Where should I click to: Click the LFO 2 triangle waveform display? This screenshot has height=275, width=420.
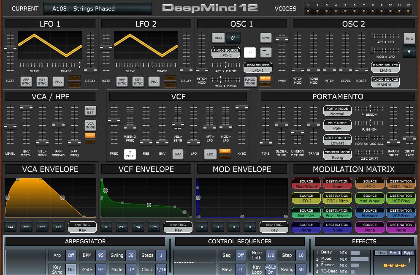coord(146,45)
